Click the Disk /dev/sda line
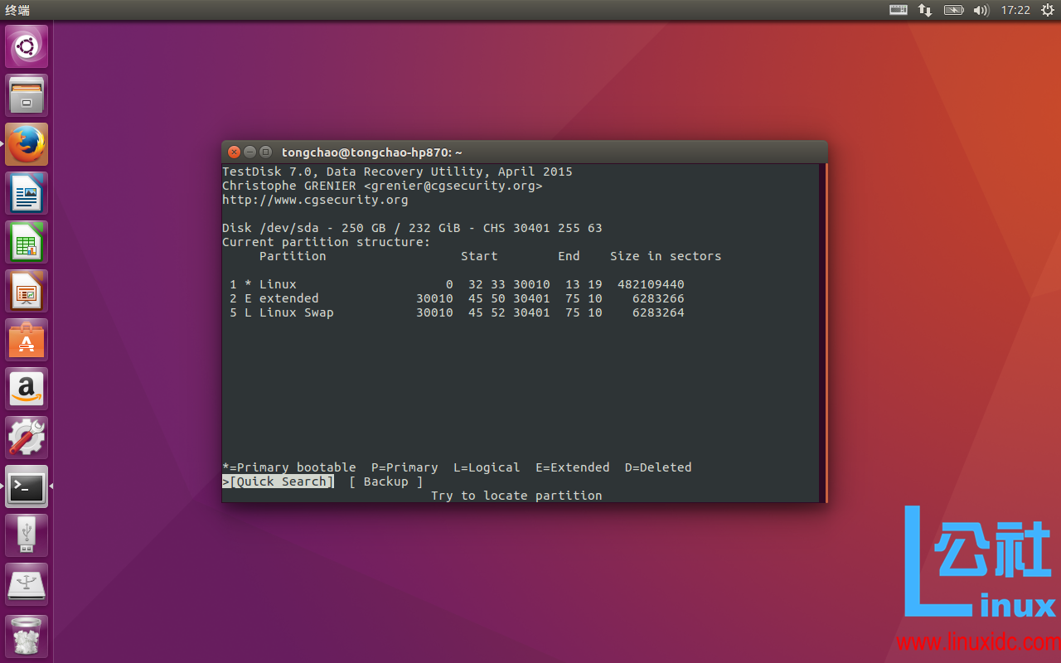 click(x=412, y=228)
